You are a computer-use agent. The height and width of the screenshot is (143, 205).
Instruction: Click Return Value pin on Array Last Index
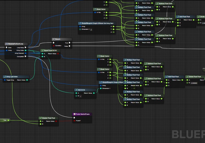coord(27,80)
